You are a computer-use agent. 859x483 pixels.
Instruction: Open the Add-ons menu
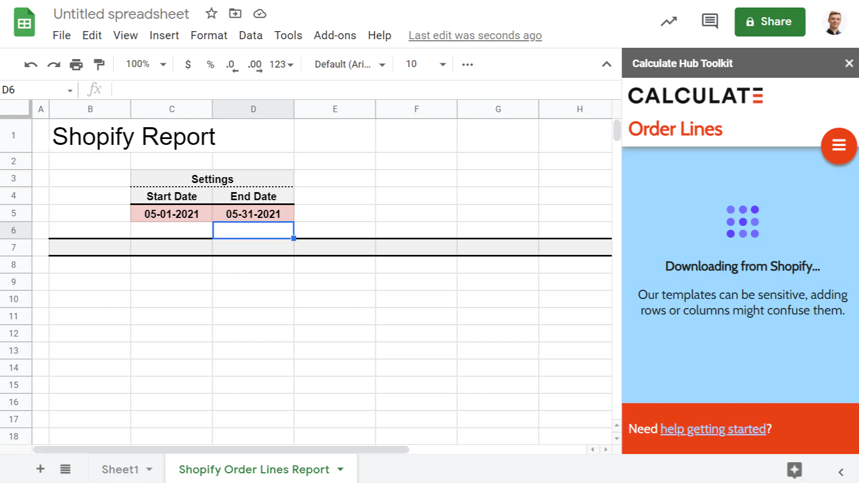[335, 35]
